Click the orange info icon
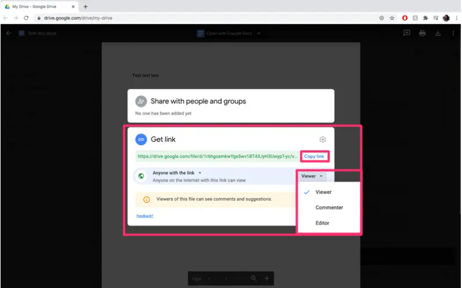Viewport: 462px width, 288px height. point(146,200)
